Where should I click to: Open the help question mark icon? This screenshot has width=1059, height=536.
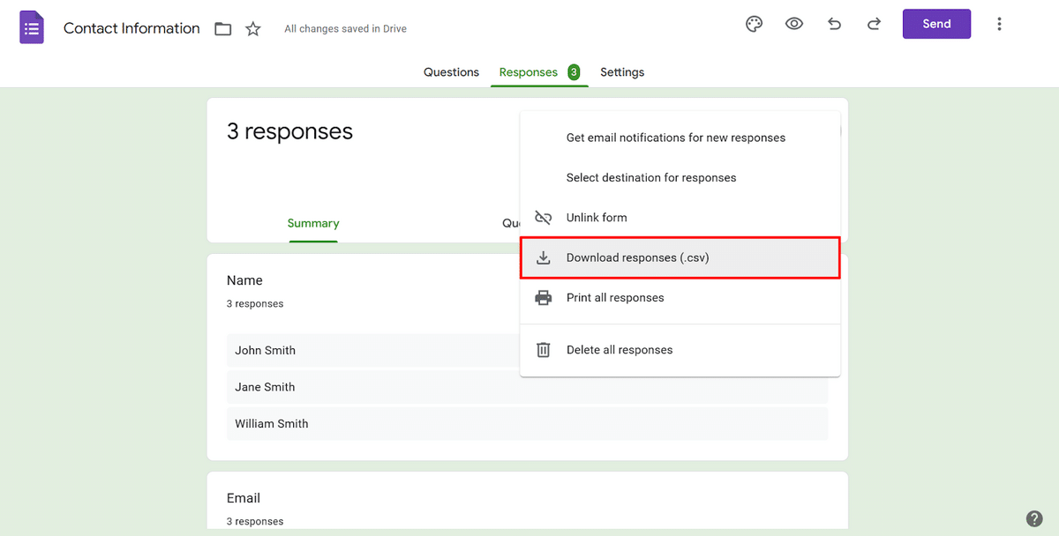tap(1034, 518)
